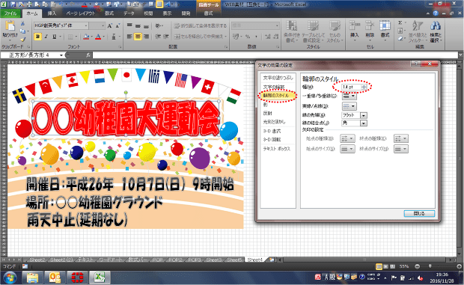Click the Save icon in quick access toolbar
Screen dimensions: 464x285
pyautogui.click(x=13, y=4)
